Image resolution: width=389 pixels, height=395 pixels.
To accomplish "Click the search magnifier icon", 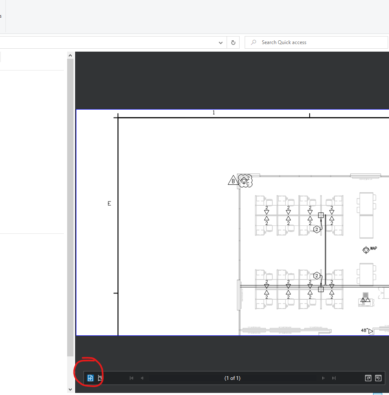I will pyautogui.click(x=253, y=42).
